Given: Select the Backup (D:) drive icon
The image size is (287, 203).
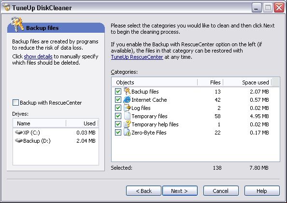Looking at the screenshot, I should tap(19, 140).
